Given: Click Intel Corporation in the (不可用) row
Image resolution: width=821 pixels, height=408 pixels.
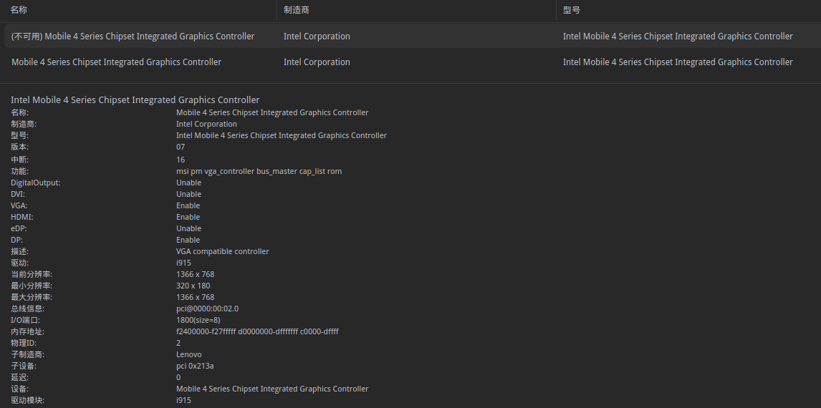Looking at the screenshot, I should tap(317, 37).
